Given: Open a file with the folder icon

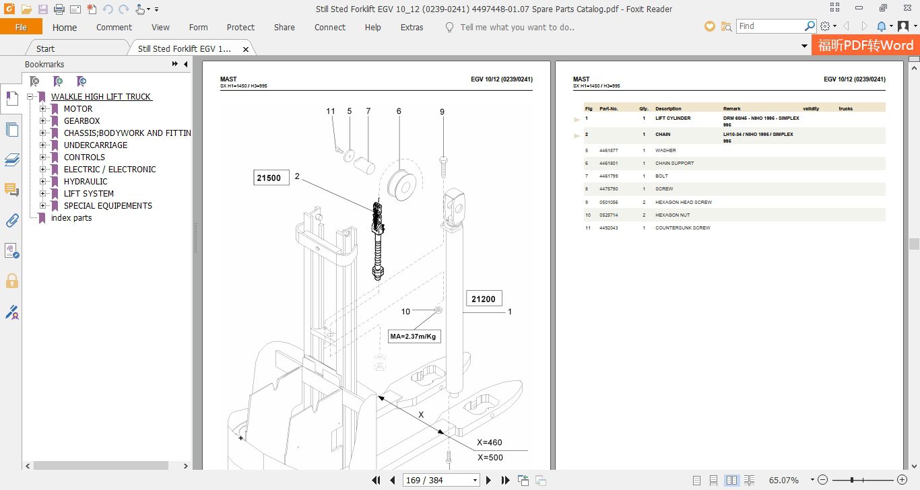Looking at the screenshot, I should (x=26, y=9).
